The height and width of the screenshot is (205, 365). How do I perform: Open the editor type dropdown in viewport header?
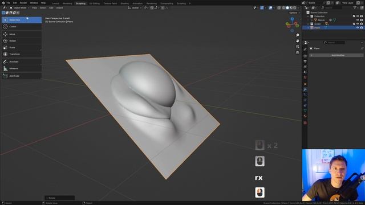click(x=5, y=8)
